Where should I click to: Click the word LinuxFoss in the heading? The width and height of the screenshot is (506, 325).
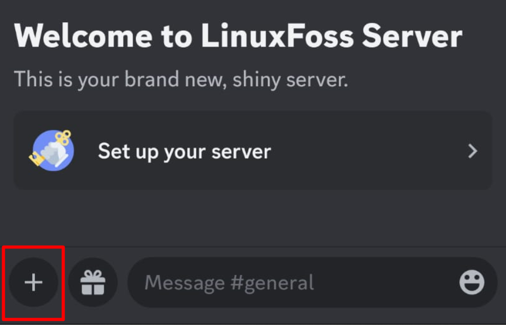(277, 36)
